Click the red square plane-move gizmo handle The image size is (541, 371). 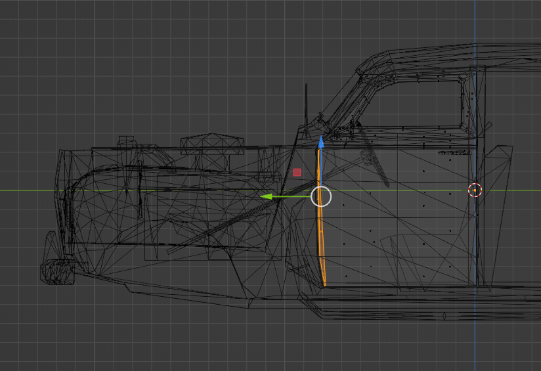[297, 172]
